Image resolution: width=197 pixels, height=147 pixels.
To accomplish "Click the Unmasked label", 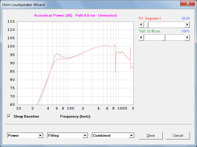I will click(x=107, y=16).
